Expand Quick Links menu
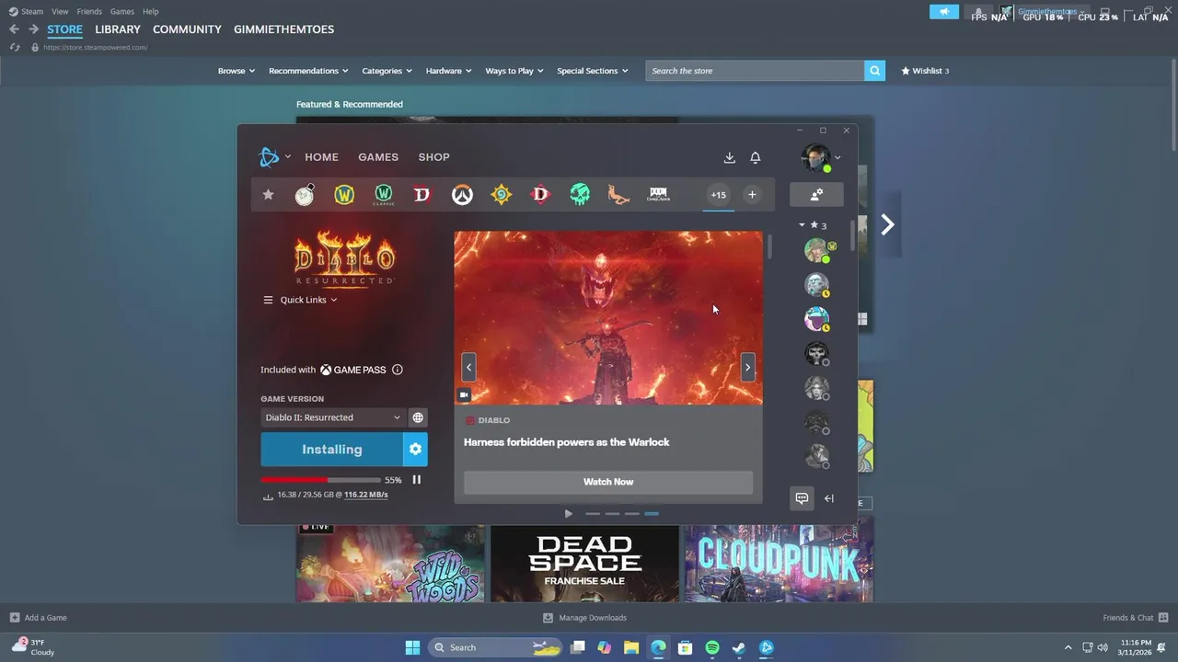Image resolution: width=1178 pixels, height=662 pixels. 300,300
